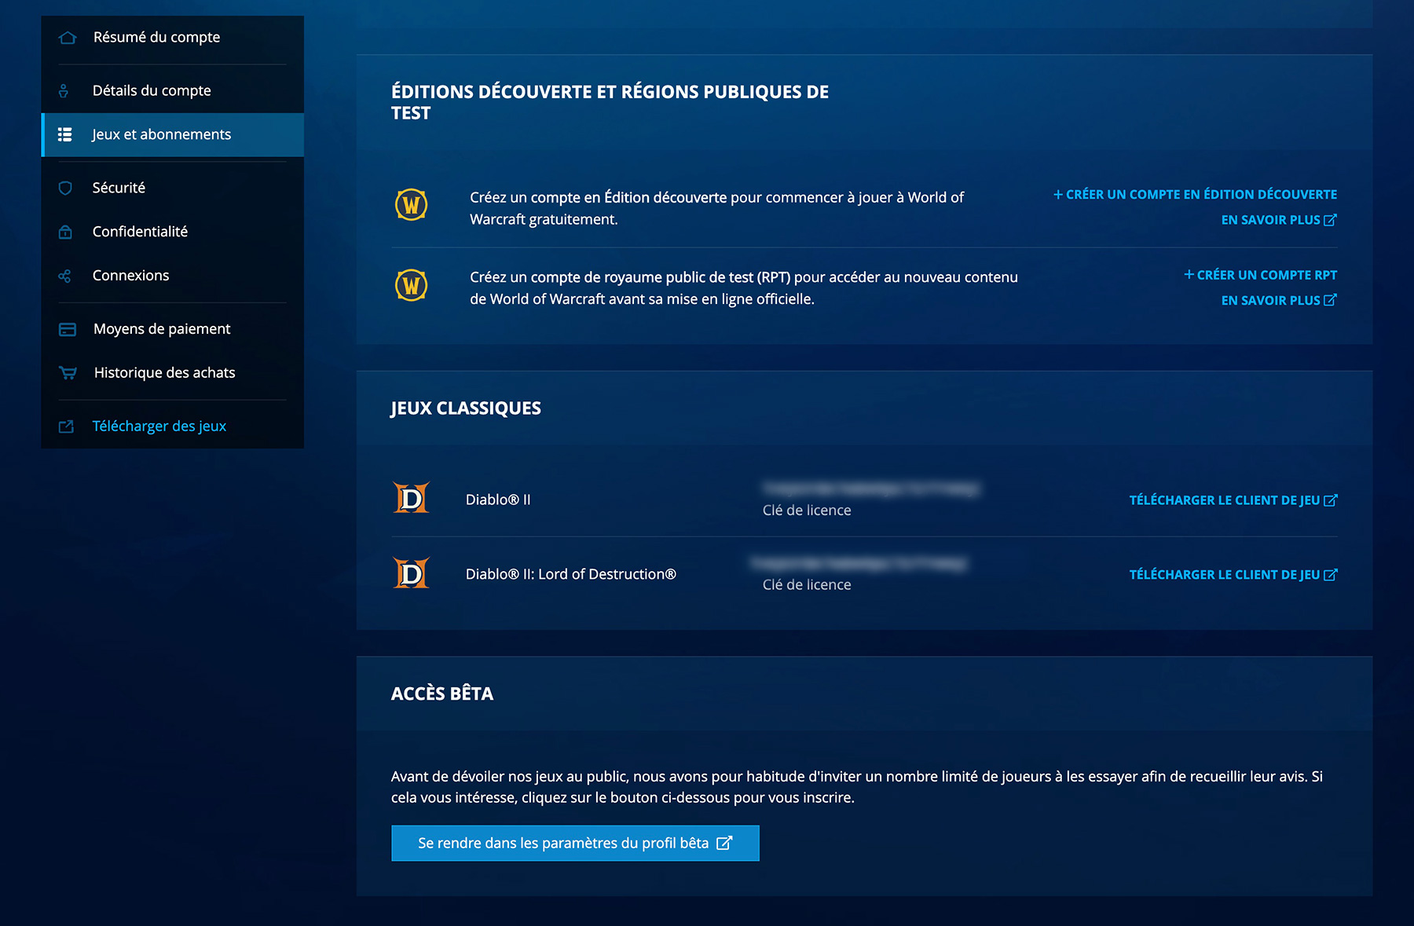Click the blurred Lord of Destruction license key
Screen dimensions: 1414x926
pyautogui.click(x=859, y=564)
